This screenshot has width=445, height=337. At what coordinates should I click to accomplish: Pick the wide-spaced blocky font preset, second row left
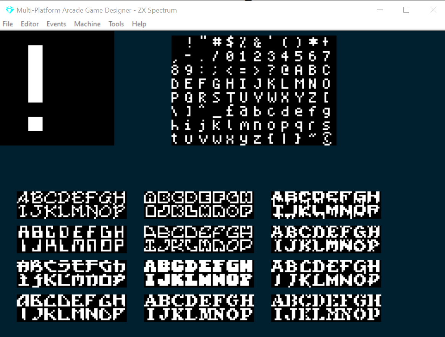pos(71,239)
